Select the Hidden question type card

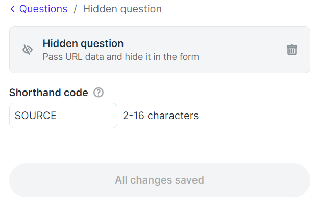click(x=160, y=50)
